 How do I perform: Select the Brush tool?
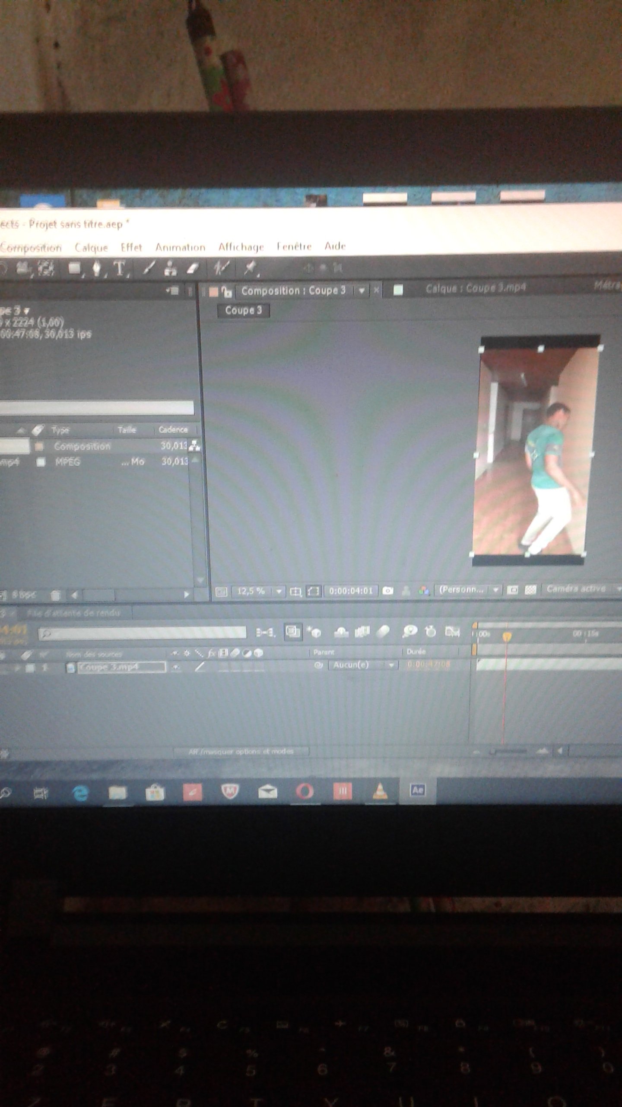[x=148, y=268]
